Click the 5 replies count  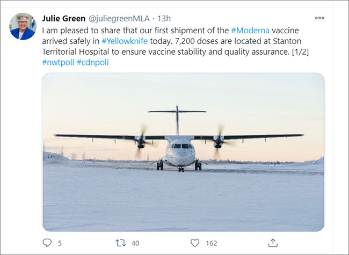coord(60,243)
